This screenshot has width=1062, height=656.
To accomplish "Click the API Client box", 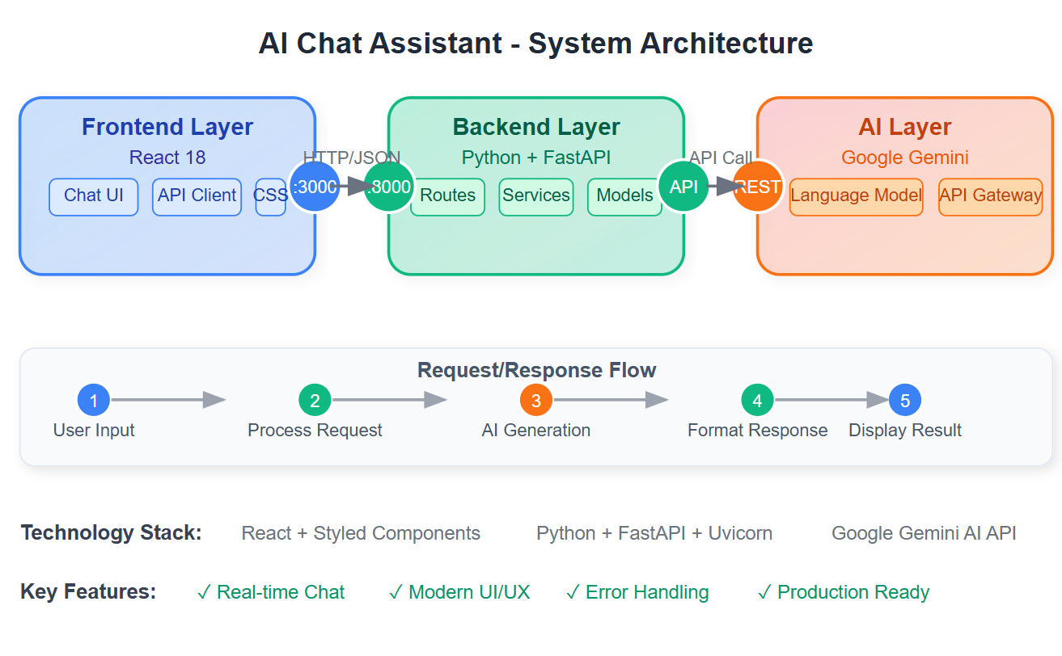I will pyautogui.click(x=197, y=197).
